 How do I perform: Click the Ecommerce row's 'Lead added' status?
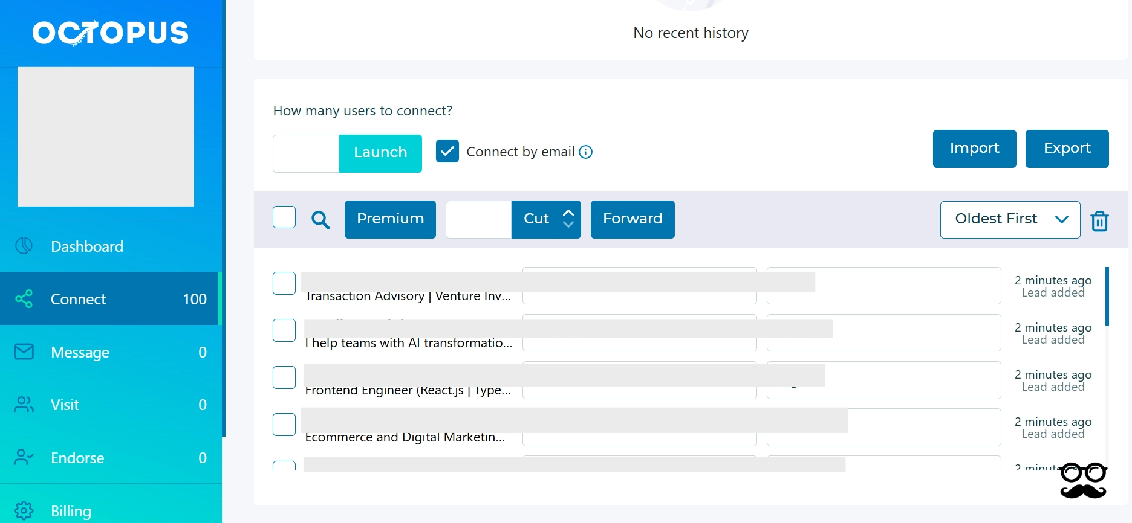click(1053, 434)
